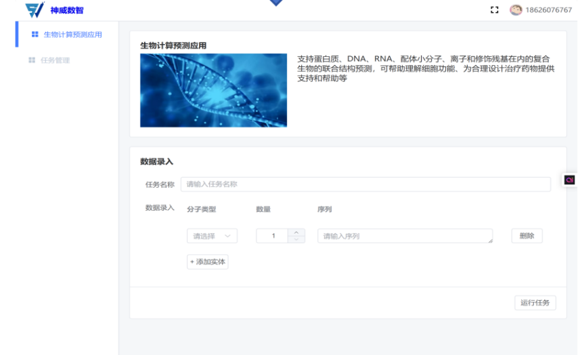Click the username 18626076767
Viewport: 578px width, 355px height.
pyautogui.click(x=548, y=10)
